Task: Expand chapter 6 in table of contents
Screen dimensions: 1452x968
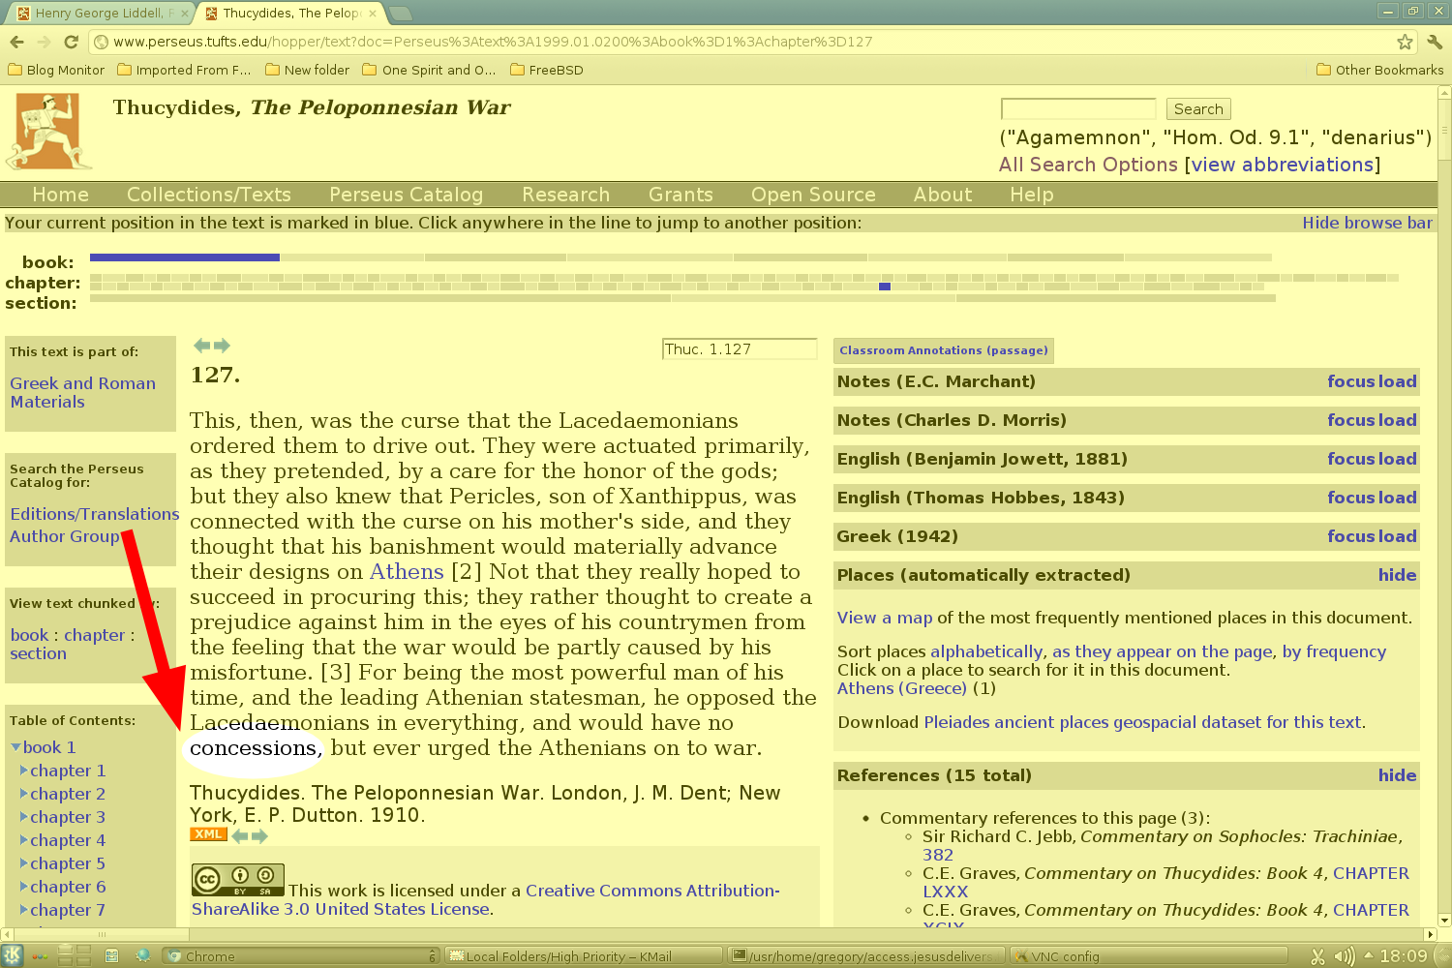Action: (x=24, y=887)
